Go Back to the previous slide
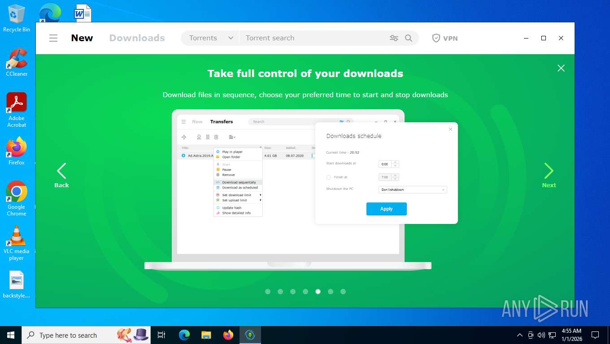 coord(61,175)
